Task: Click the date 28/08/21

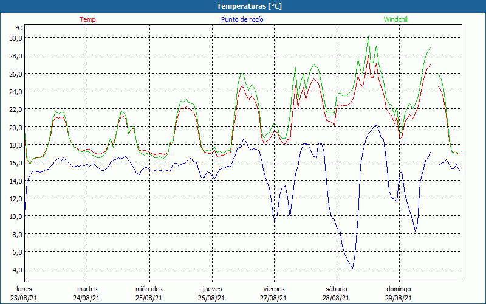Action: tap(336, 298)
